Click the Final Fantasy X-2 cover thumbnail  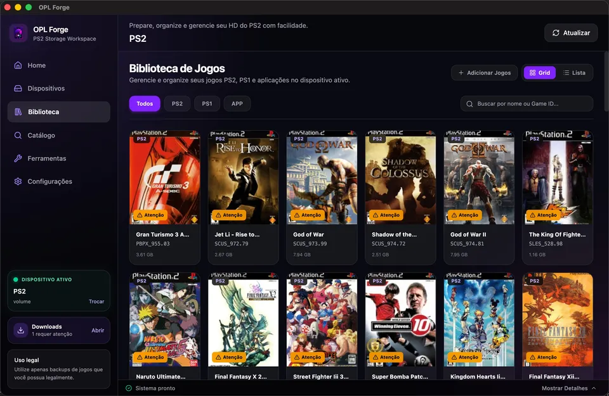click(243, 319)
